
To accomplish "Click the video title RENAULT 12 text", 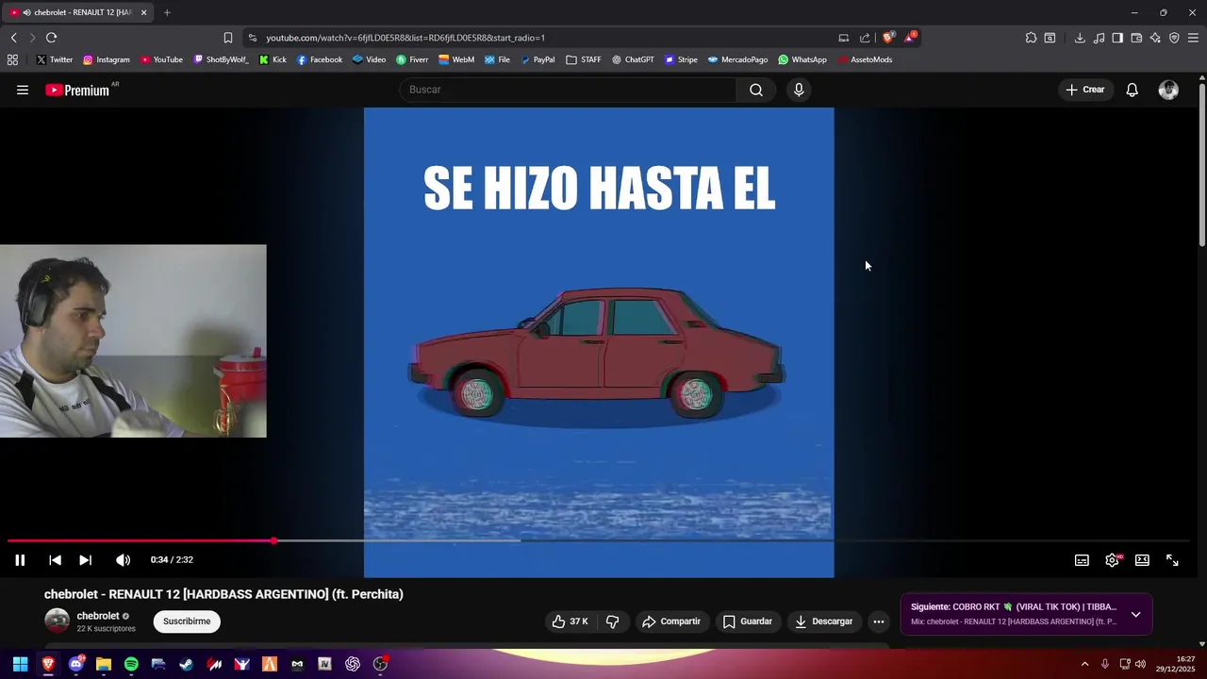I will click(x=223, y=594).
